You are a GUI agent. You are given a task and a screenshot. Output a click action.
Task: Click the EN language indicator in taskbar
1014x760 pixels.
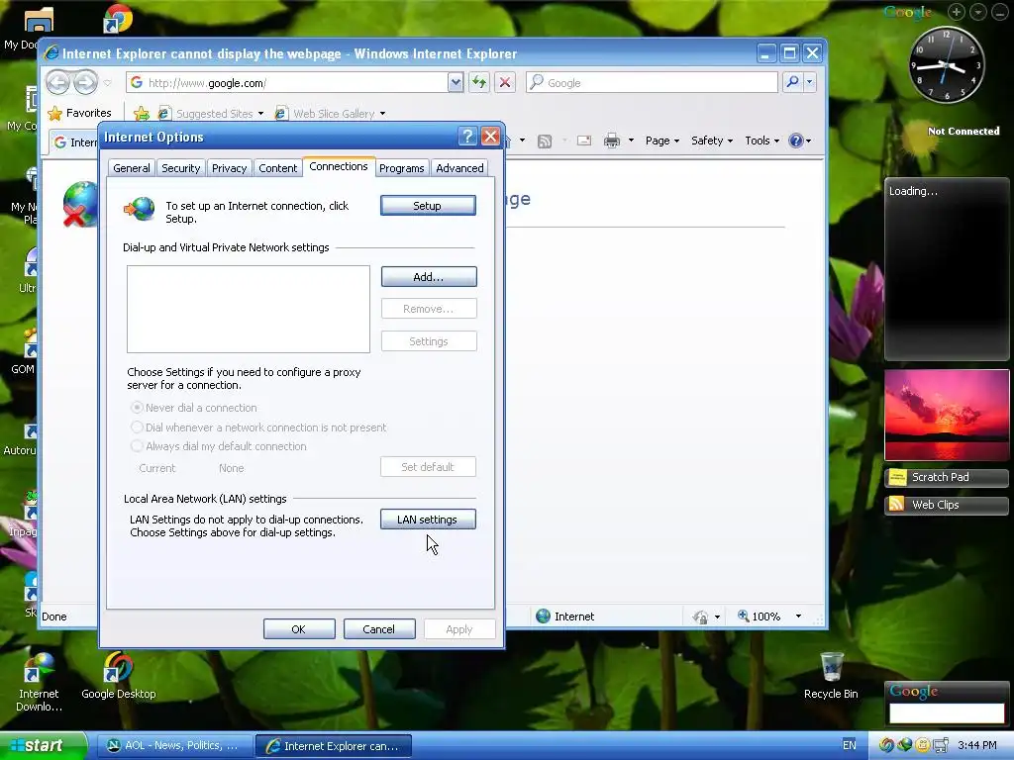click(x=849, y=745)
